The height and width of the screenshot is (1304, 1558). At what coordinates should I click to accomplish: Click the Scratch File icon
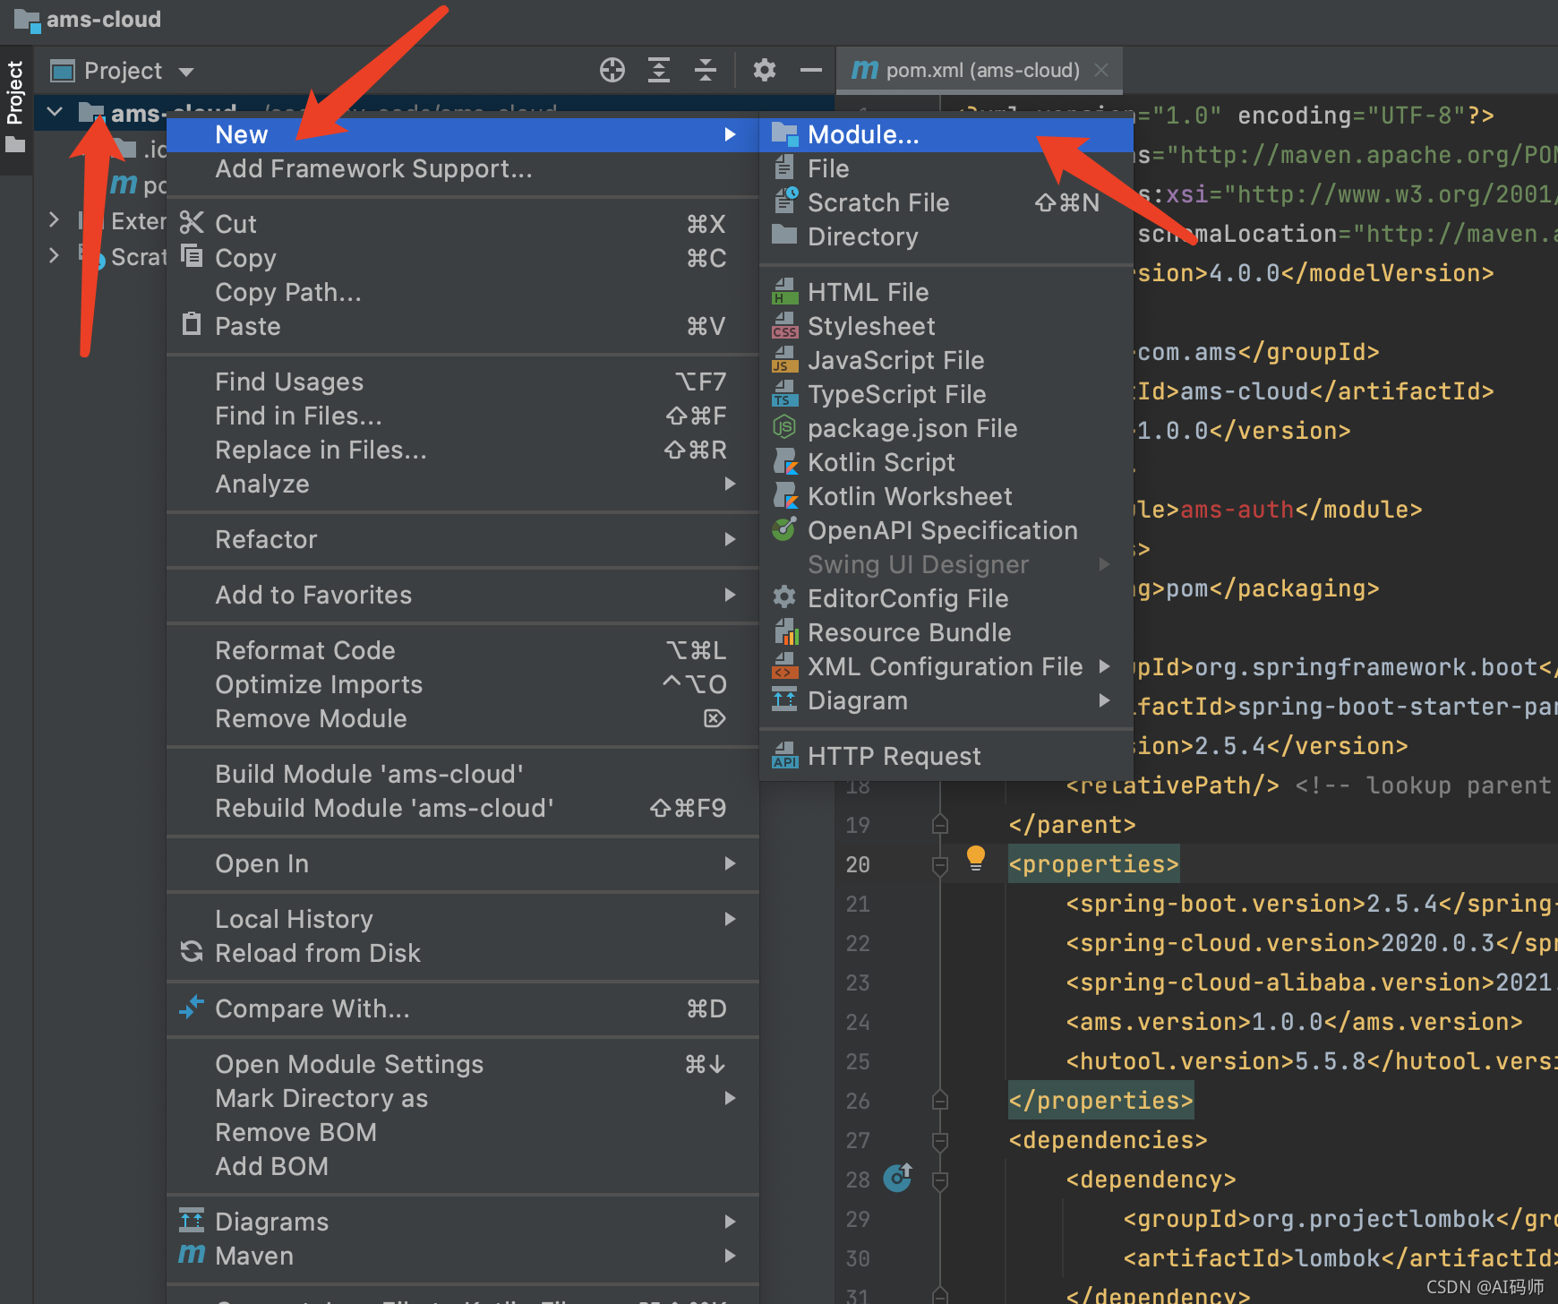pos(785,201)
